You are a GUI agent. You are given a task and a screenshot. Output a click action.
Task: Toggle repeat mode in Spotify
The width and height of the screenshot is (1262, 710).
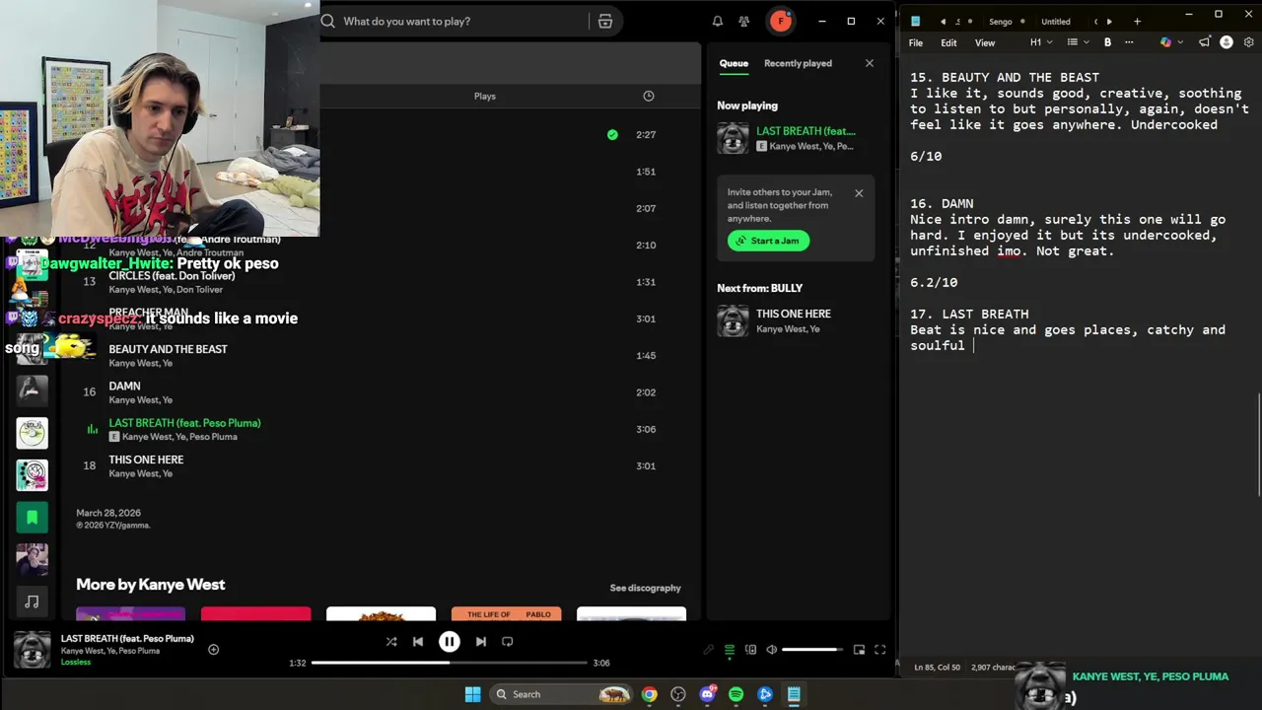[508, 642]
